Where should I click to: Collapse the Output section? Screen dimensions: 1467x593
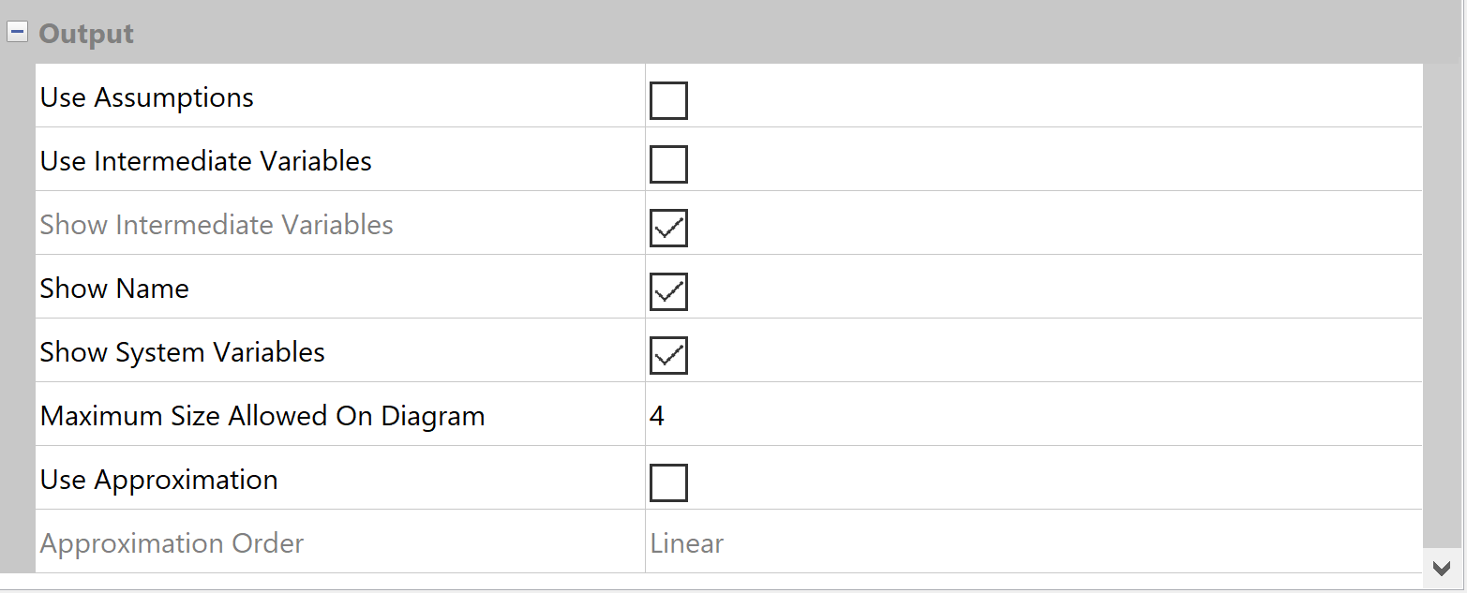pyautogui.click(x=17, y=32)
